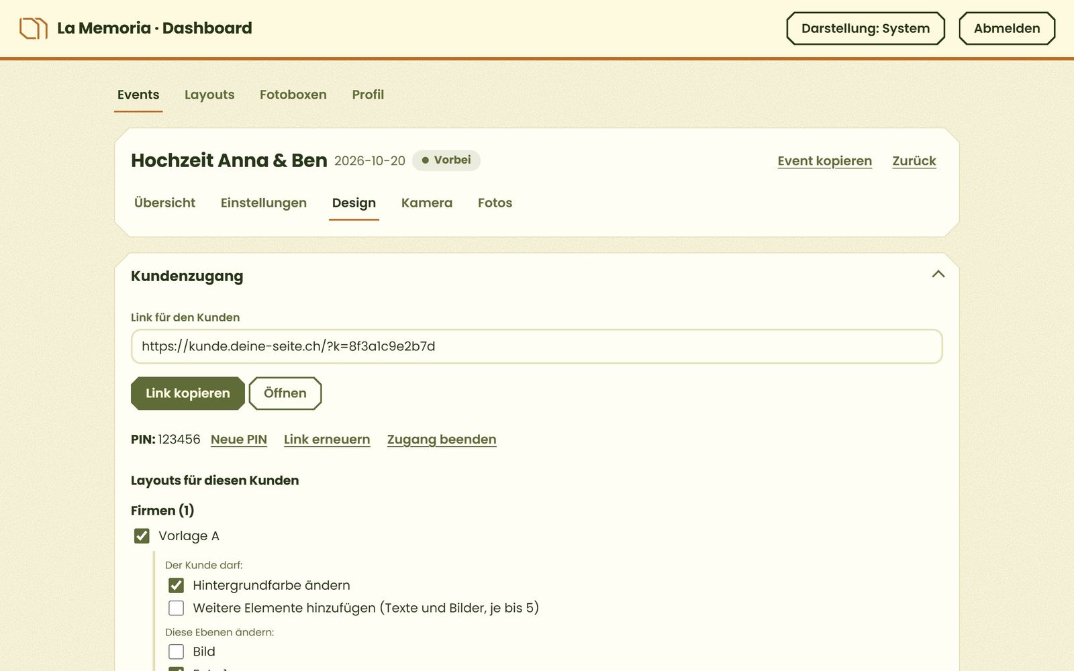Viewport: 1074px width, 671px height.
Task: Select the Übersicht sub-tab
Action: 164,203
